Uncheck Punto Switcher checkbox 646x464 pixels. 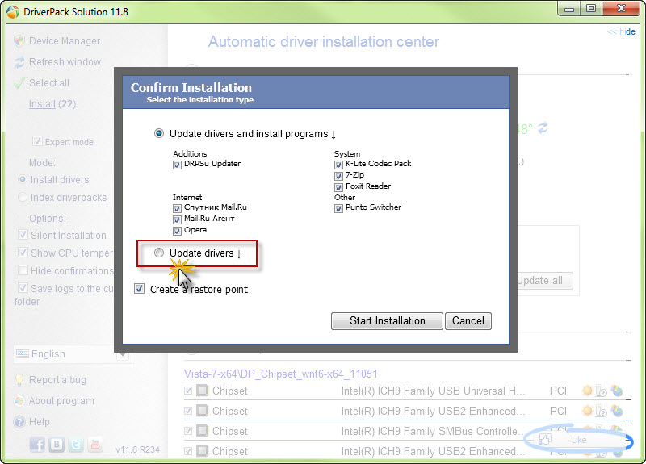point(338,208)
